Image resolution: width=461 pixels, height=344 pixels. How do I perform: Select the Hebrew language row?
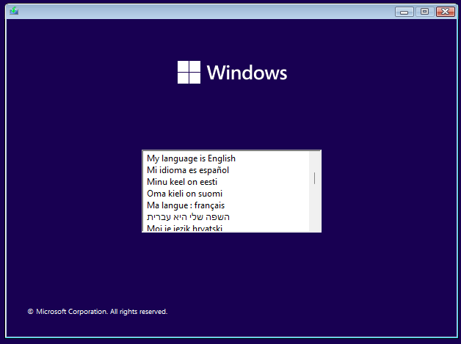tap(226, 217)
